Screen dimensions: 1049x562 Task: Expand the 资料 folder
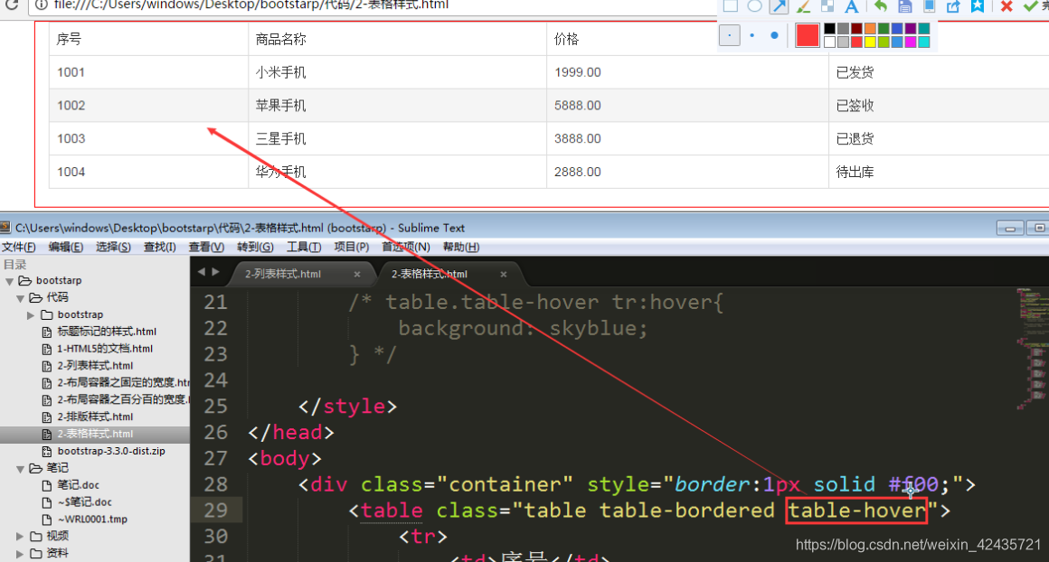(x=20, y=553)
